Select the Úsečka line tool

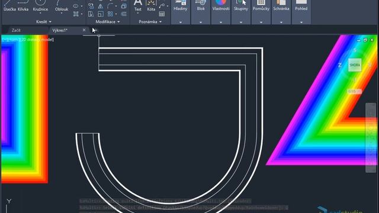click(x=9, y=6)
